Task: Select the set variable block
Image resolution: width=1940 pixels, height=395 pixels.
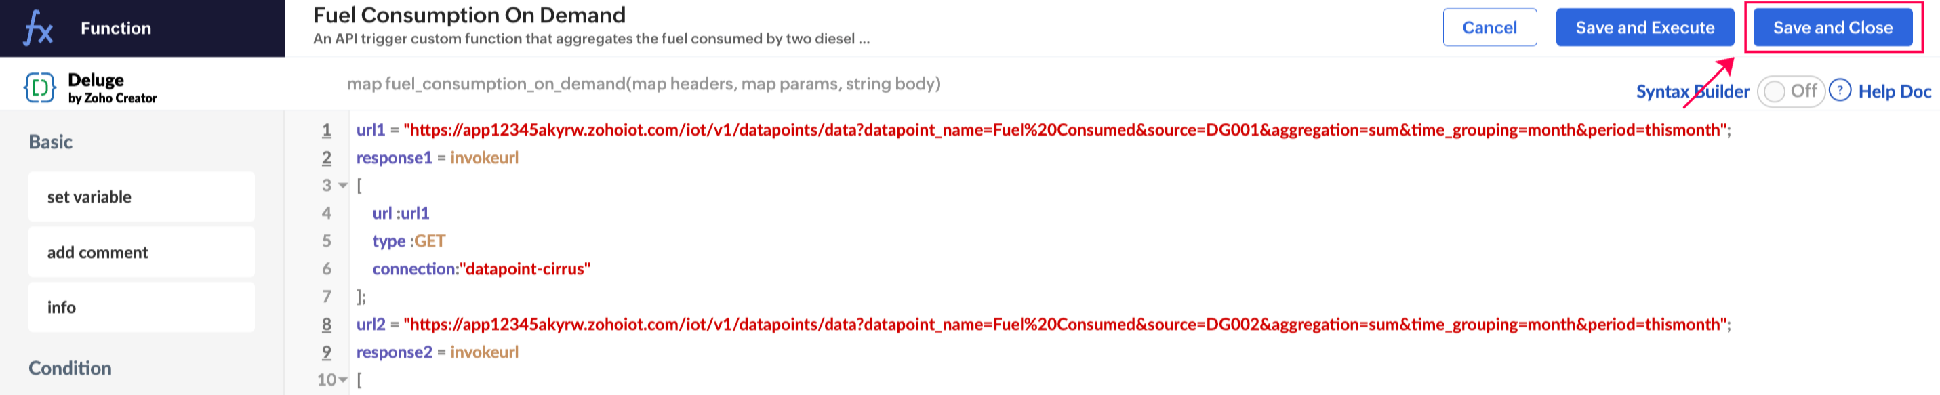Action: [x=142, y=197]
